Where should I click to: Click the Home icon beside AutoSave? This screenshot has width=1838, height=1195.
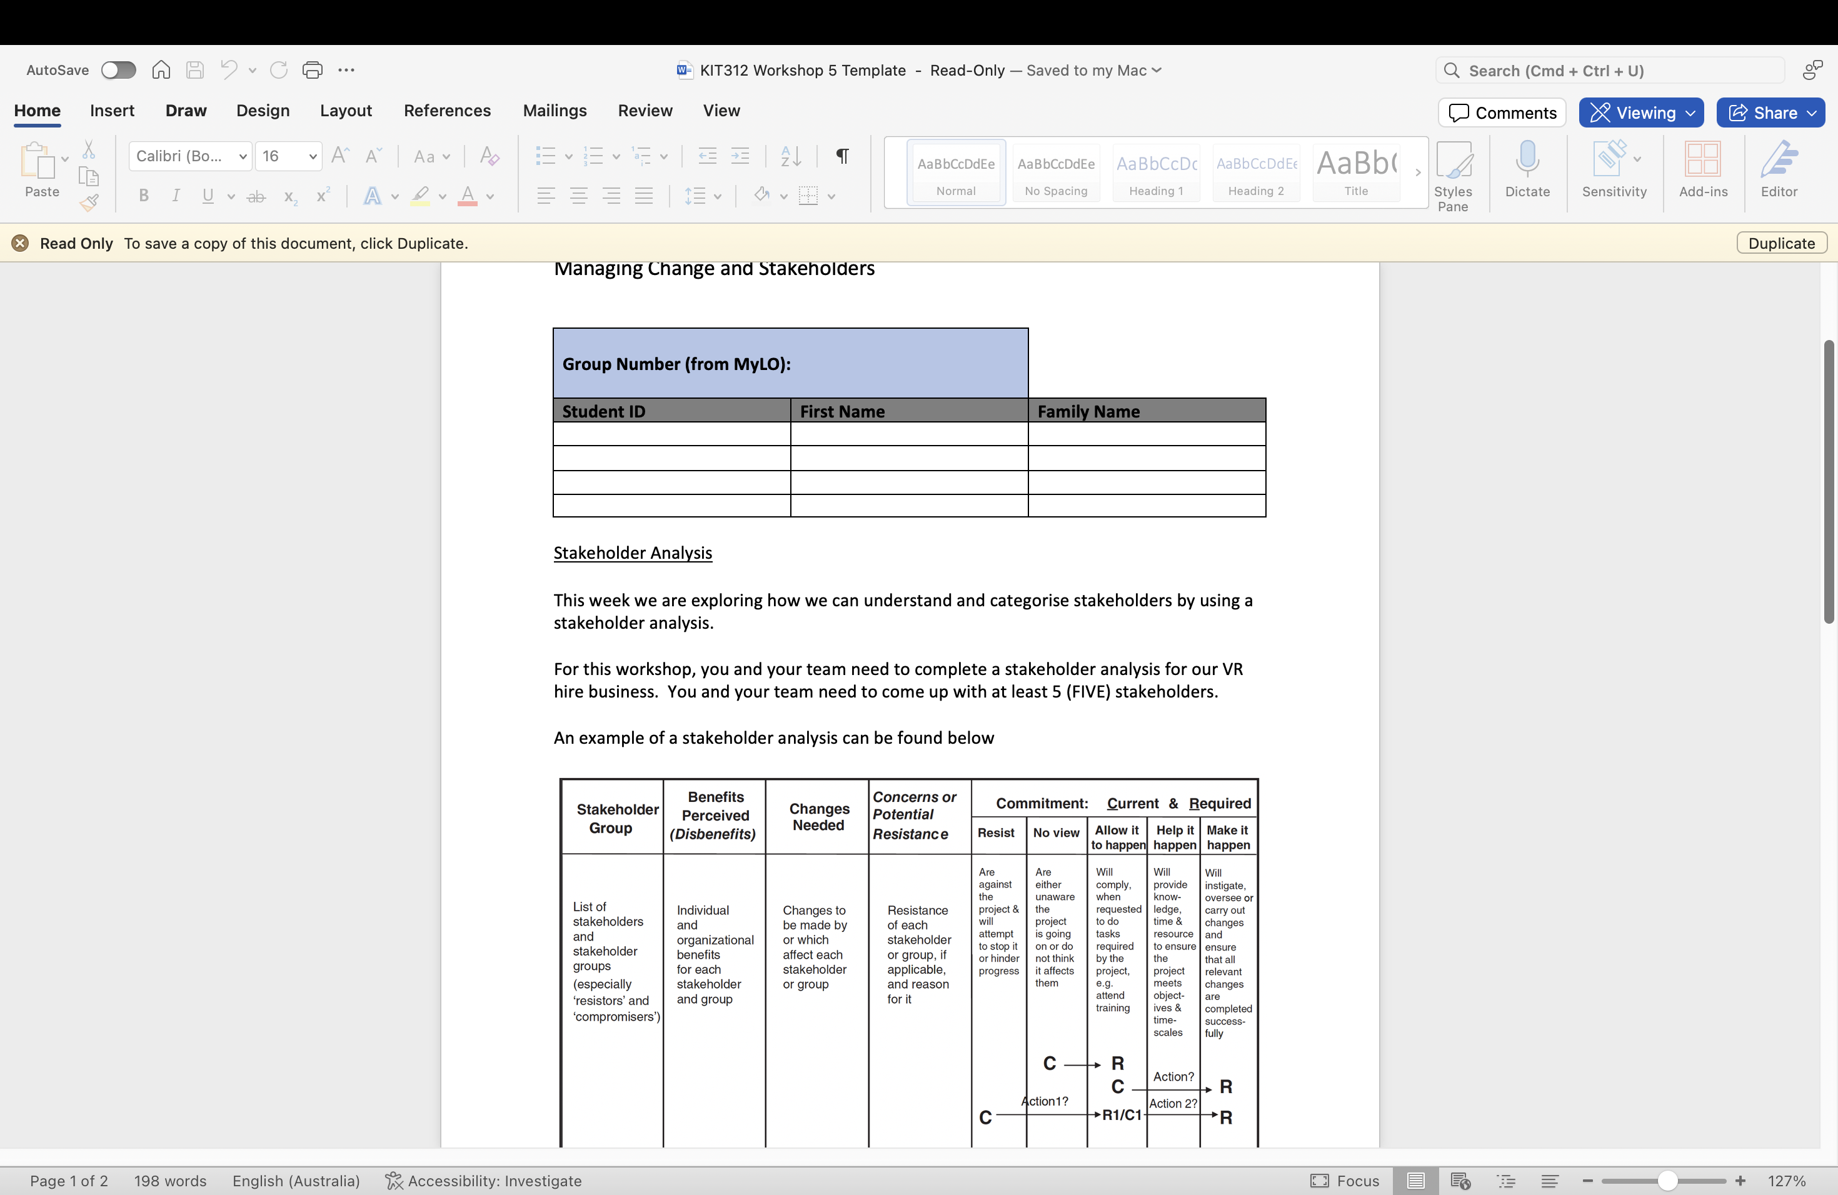coord(161,70)
